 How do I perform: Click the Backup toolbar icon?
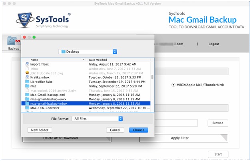[x=14, y=43]
